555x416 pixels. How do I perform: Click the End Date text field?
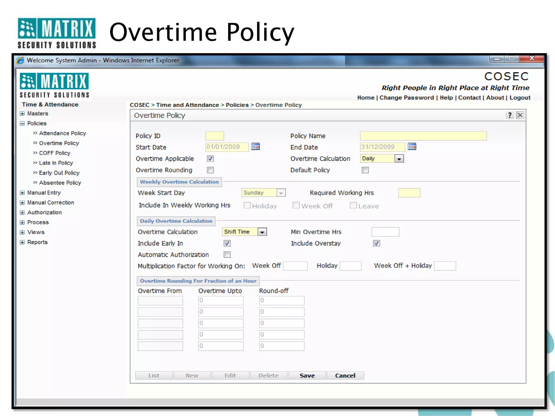click(x=382, y=147)
